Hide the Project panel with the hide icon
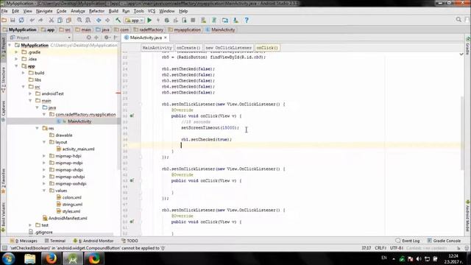Viewport: 471px width, 265px height. [x=116, y=38]
